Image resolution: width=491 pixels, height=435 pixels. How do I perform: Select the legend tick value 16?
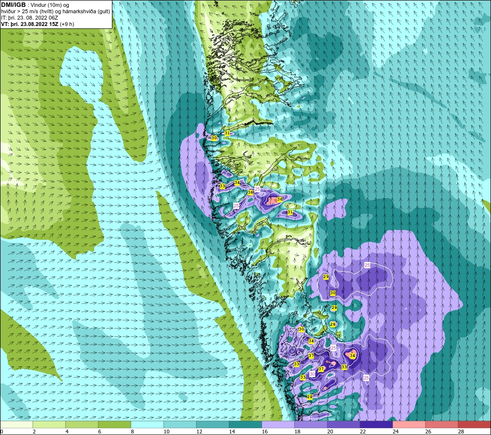tap(265, 432)
